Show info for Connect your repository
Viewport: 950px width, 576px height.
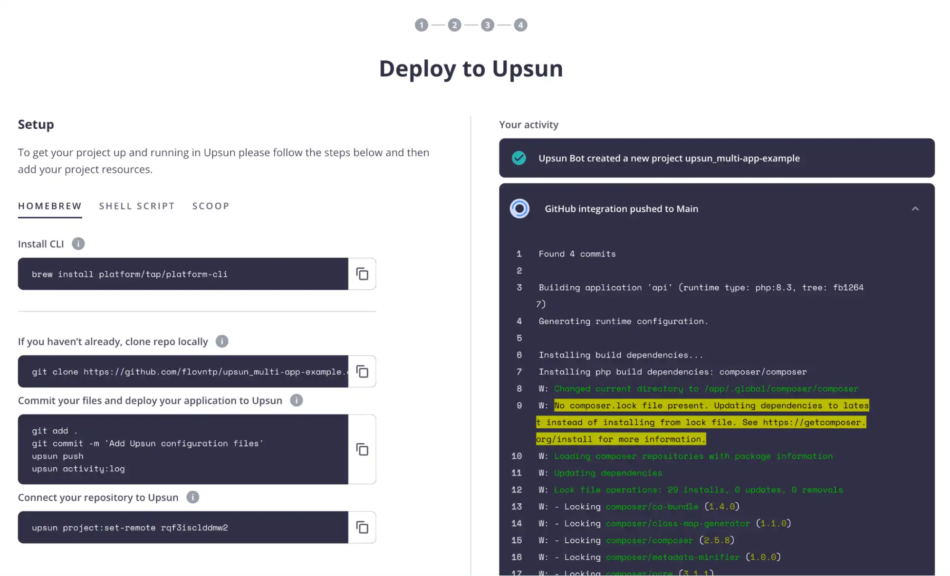tap(192, 497)
